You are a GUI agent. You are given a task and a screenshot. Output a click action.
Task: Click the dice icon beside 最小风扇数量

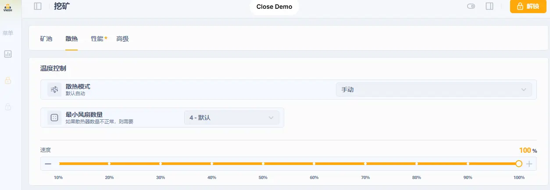point(54,118)
